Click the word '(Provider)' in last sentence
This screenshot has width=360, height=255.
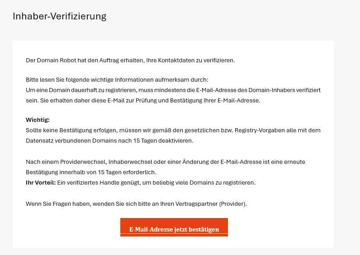pyautogui.click(x=233, y=204)
